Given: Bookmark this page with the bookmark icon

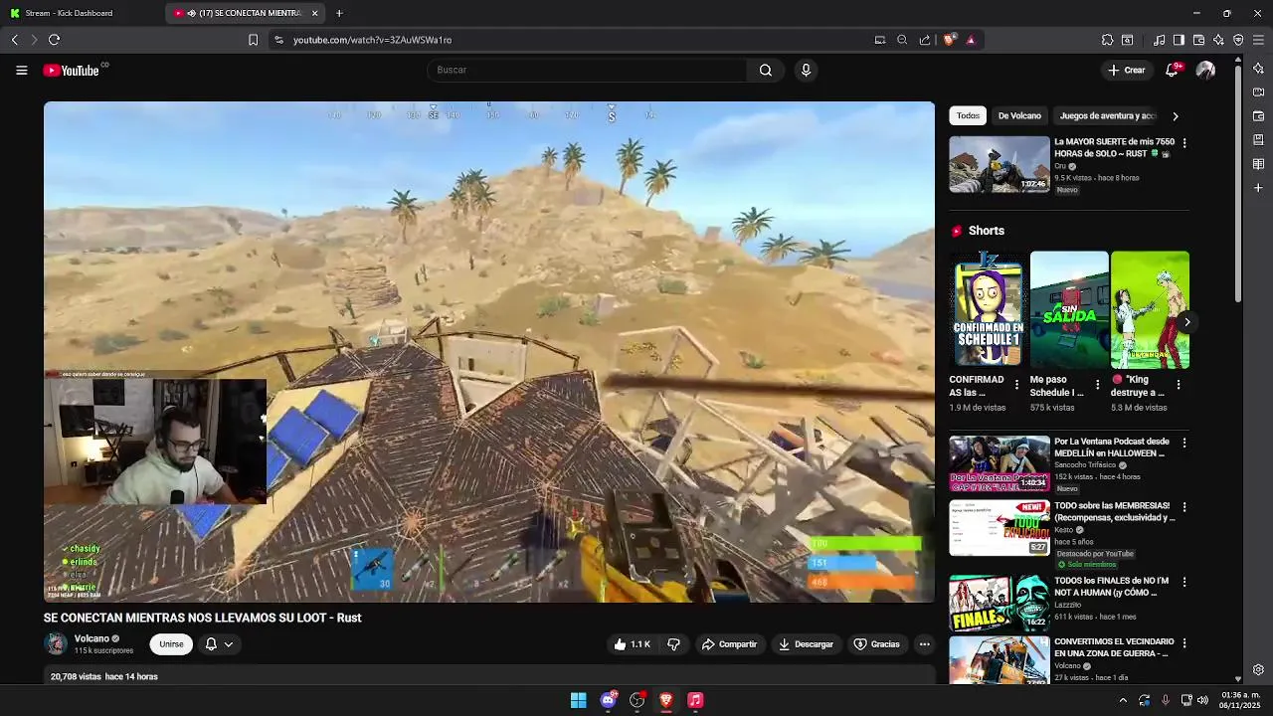Looking at the screenshot, I should [253, 40].
